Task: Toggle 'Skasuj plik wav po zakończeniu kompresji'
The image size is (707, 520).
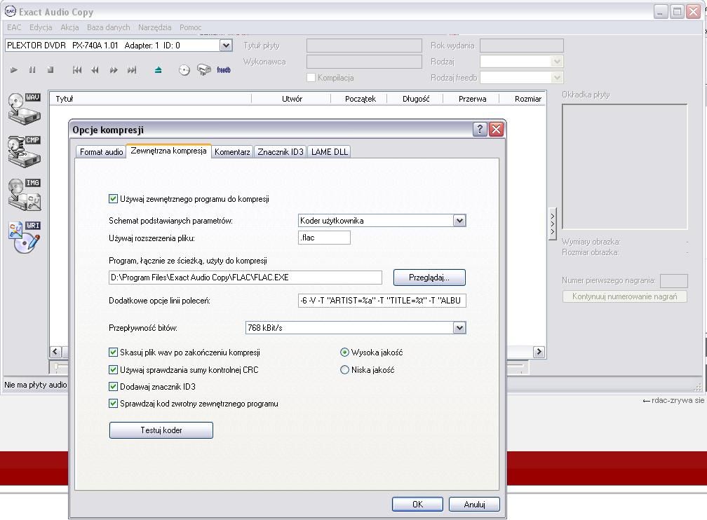Action: coord(113,353)
